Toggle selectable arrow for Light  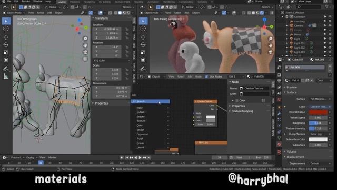point(325,39)
